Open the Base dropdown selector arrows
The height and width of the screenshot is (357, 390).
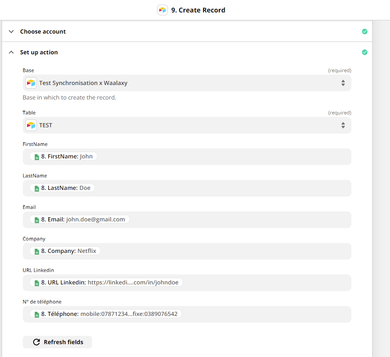click(x=343, y=83)
